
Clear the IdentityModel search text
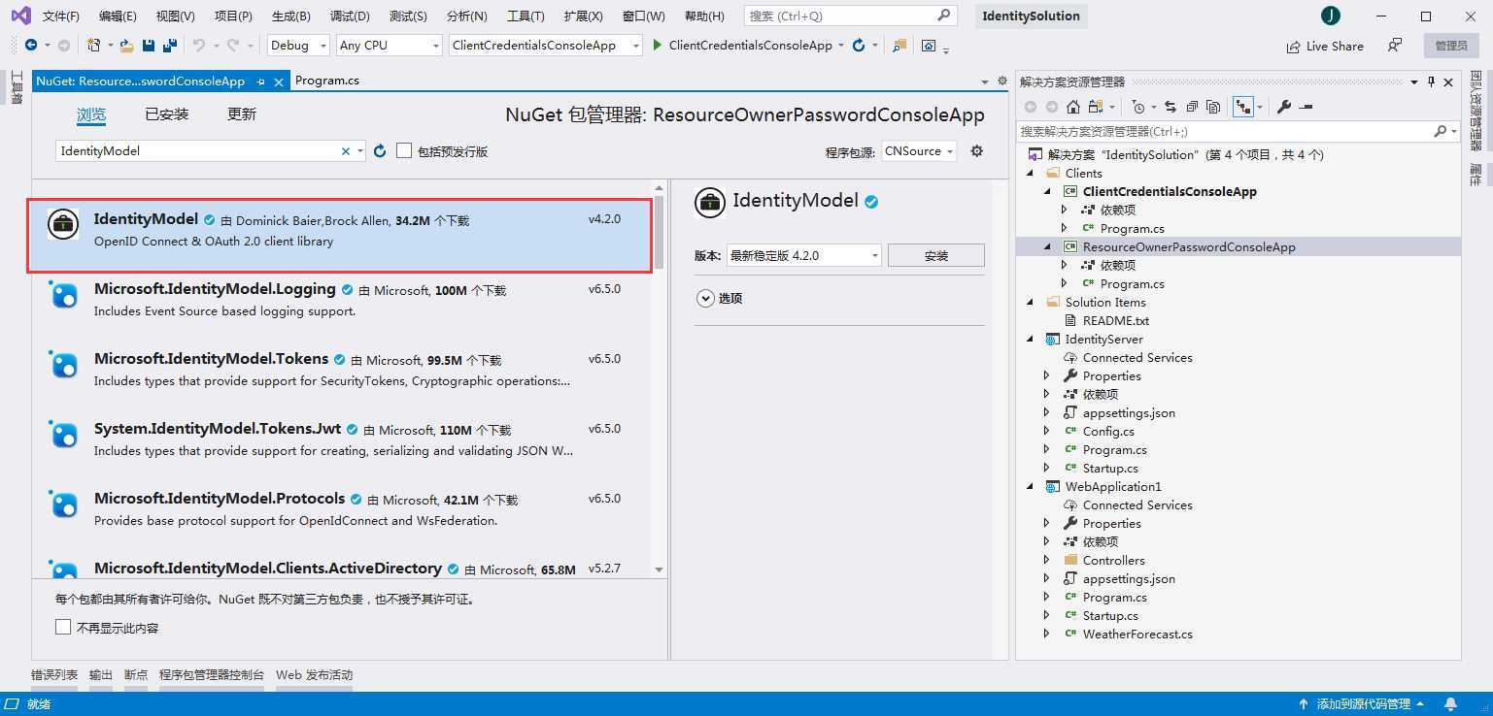point(345,151)
